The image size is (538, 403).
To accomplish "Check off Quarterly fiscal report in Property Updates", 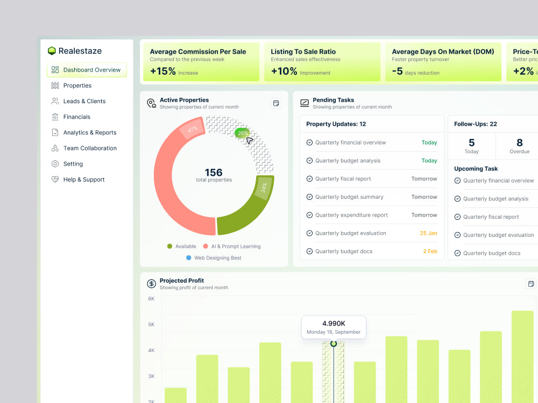I will (x=309, y=179).
